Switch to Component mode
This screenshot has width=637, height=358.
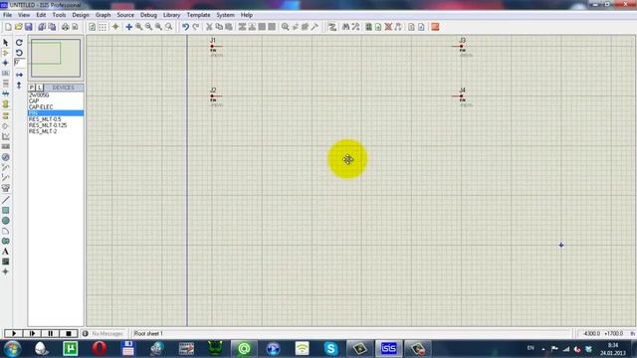[x=6, y=53]
